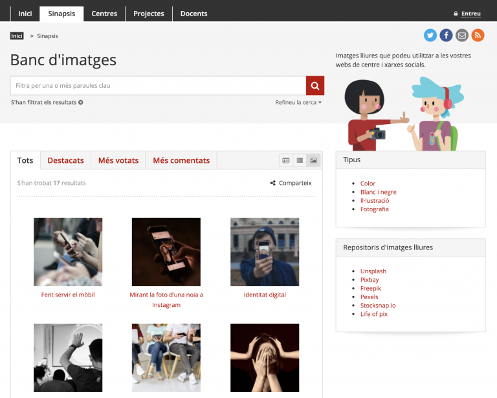Switch to the Destacats tab
This screenshot has width=497, height=398.
tap(65, 160)
